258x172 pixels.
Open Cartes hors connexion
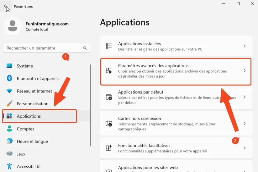pyautogui.click(x=176, y=124)
